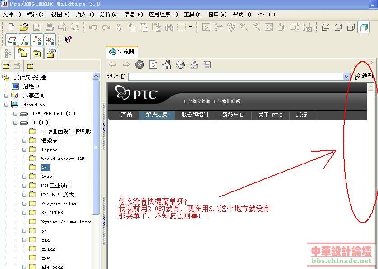This screenshot has width=378, height=269.
Task: Click the Zoom Out magnifier icon
Action: coord(256,27)
